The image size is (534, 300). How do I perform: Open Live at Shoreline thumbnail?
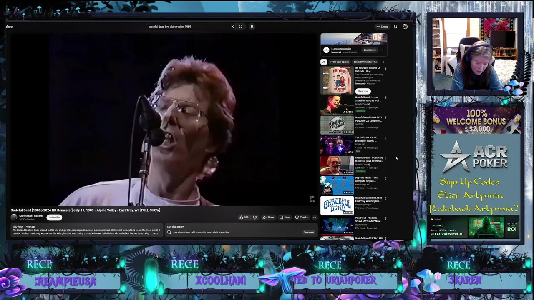tap(337, 105)
